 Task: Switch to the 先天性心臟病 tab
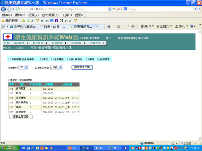pyautogui.click(x=24, y=27)
